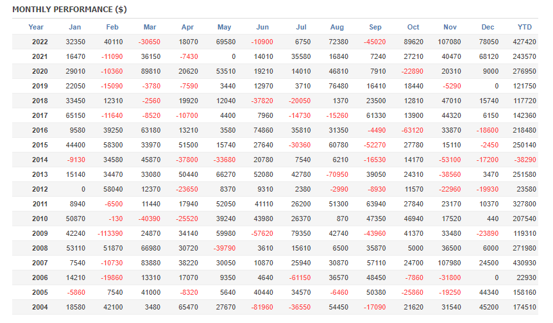Click the 2022 Nov value 107080
The image size is (553, 323).
tap(449, 42)
